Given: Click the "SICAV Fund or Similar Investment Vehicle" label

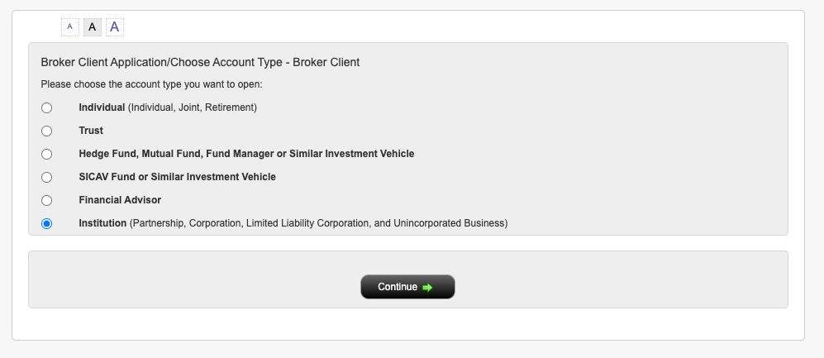Looking at the screenshot, I should point(177,177).
